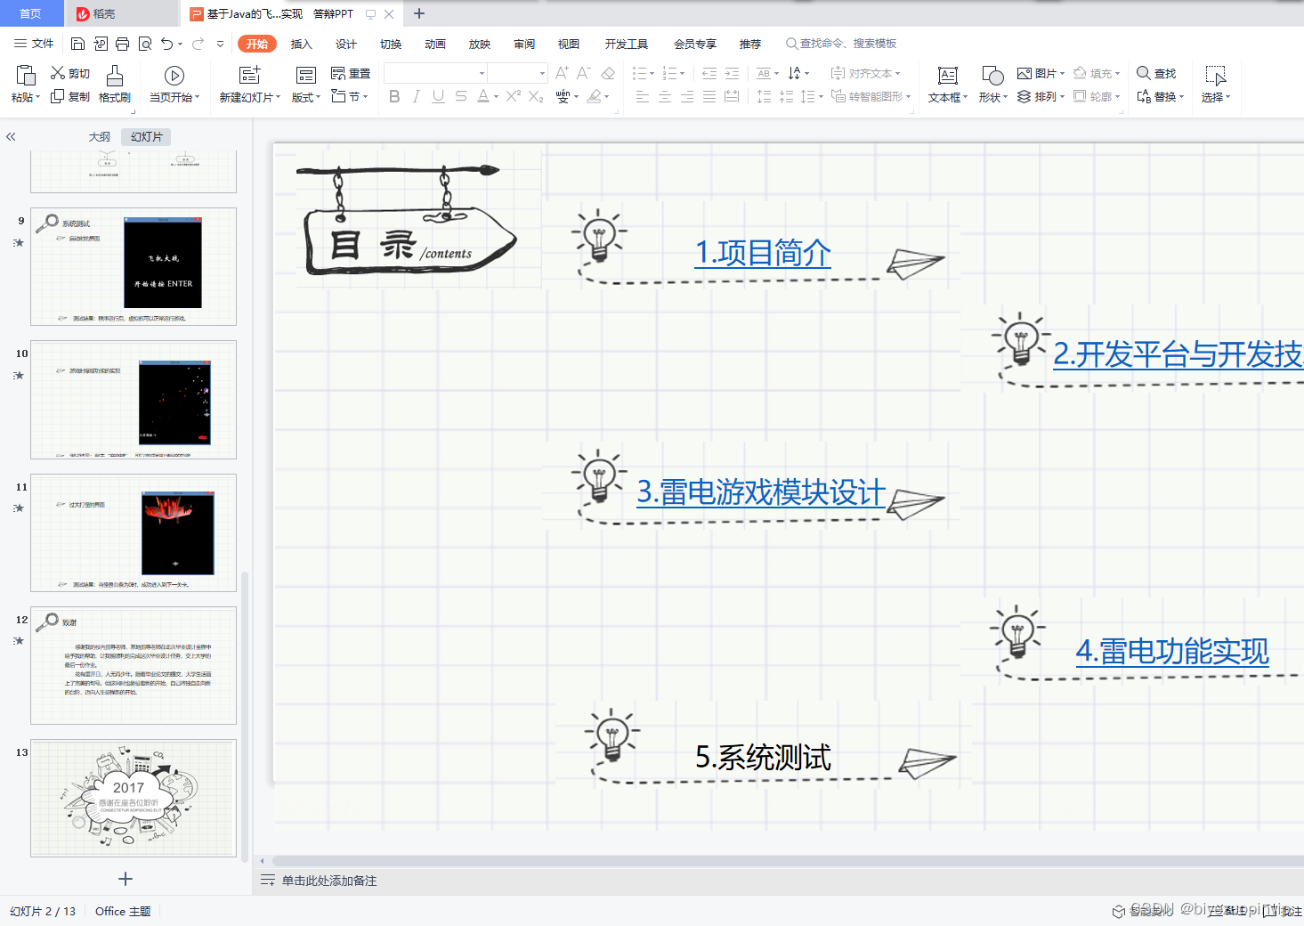The width and height of the screenshot is (1304, 926).
Task: Click the clear formatting eraser icon
Action: tap(608, 73)
